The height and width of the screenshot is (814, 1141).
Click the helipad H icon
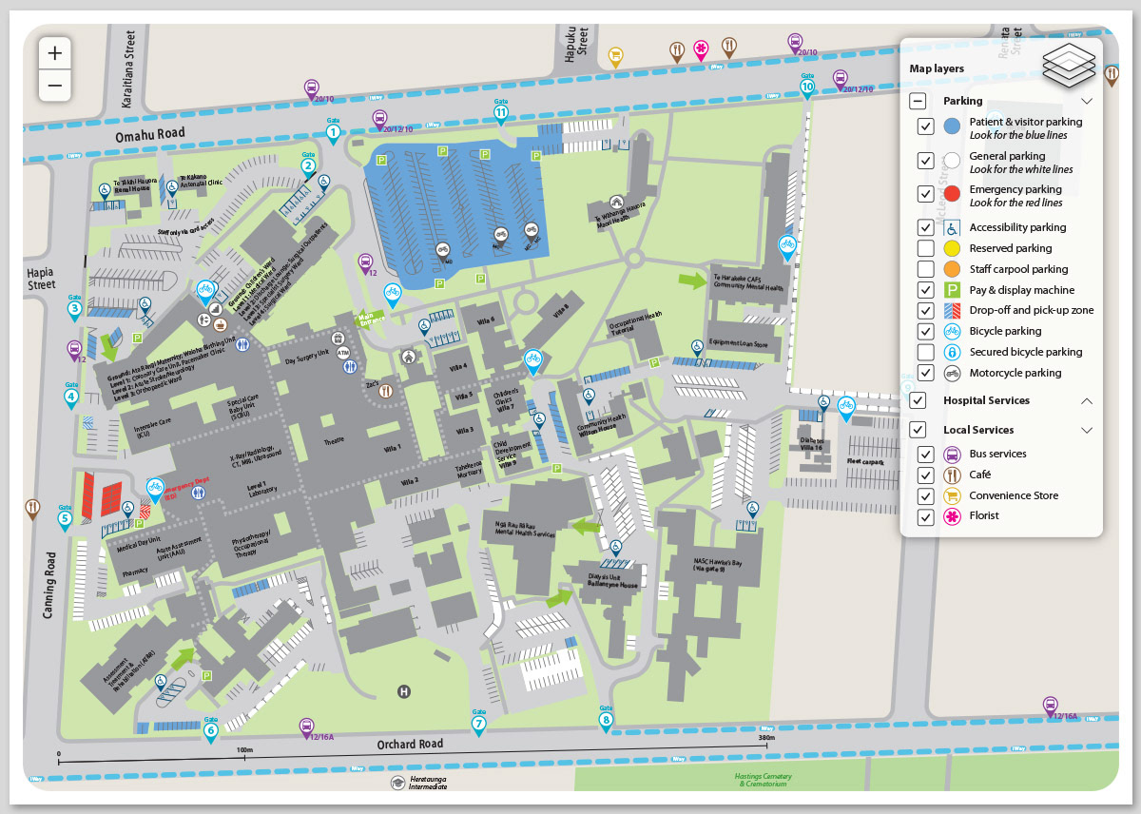click(404, 691)
